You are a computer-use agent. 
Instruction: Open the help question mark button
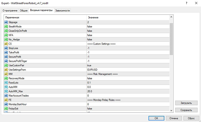[187, 3]
